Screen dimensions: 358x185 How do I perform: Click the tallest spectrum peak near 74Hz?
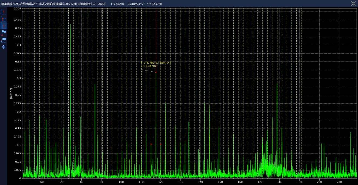pos(70,25)
